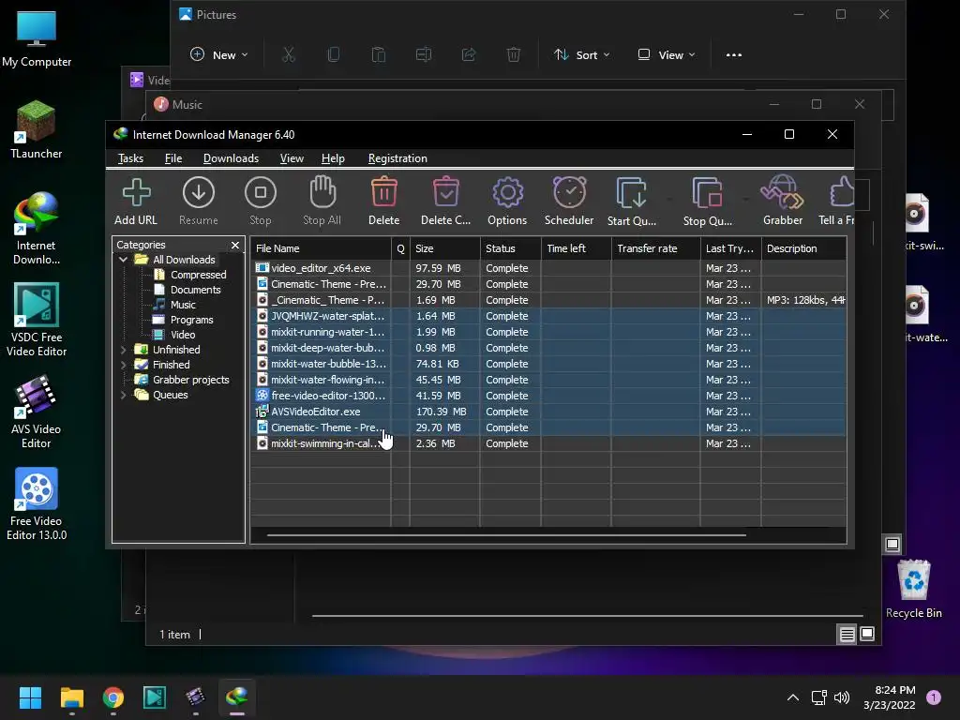This screenshot has width=960, height=720.
Task: Click the Share icon in Pictures toolbar
Action: tap(469, 55)
